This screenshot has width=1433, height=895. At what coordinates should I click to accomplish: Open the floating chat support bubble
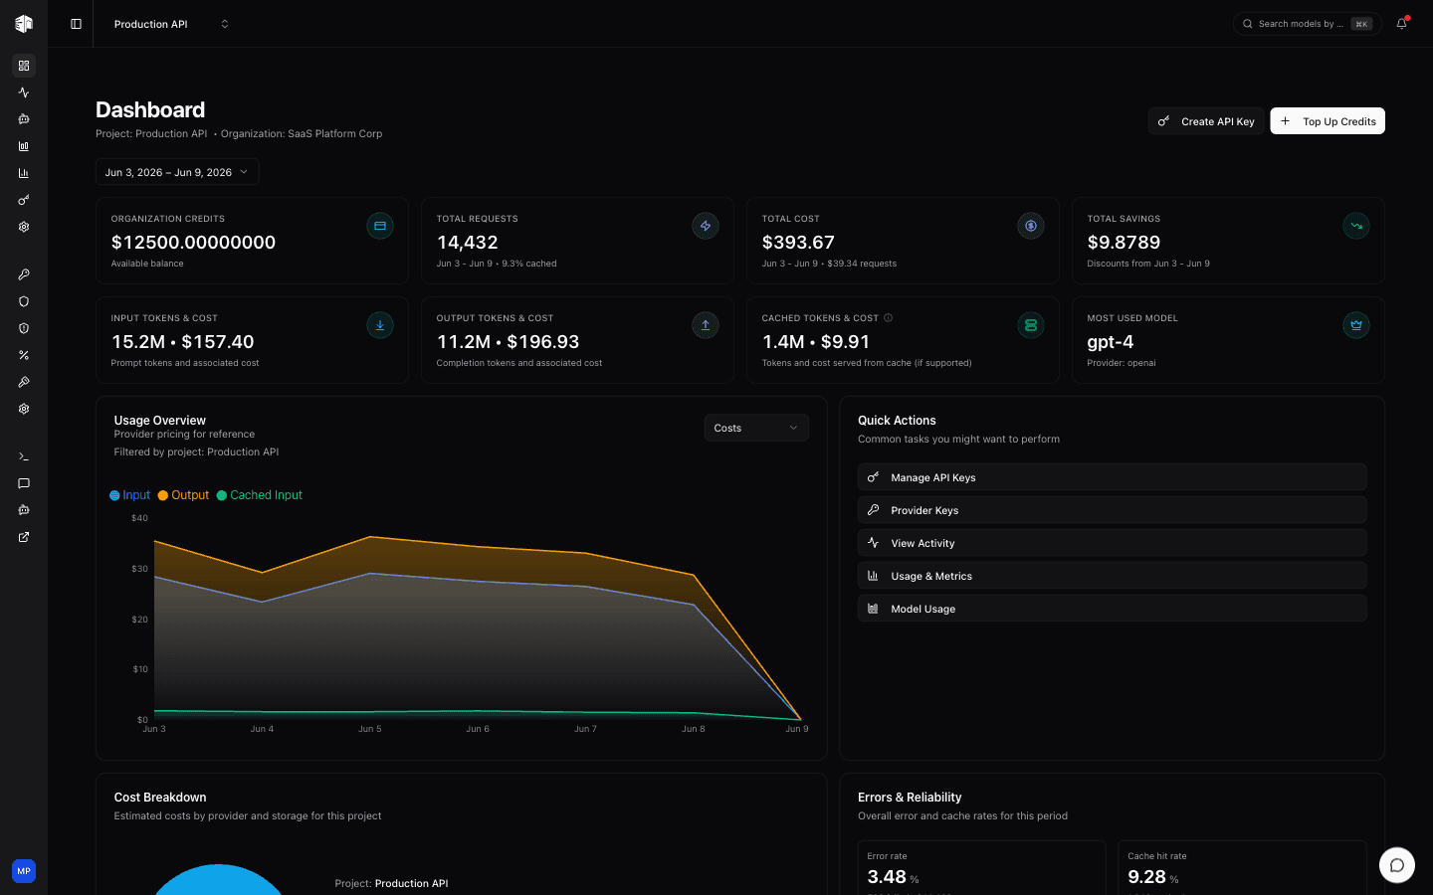click(x=1397, y=865)
